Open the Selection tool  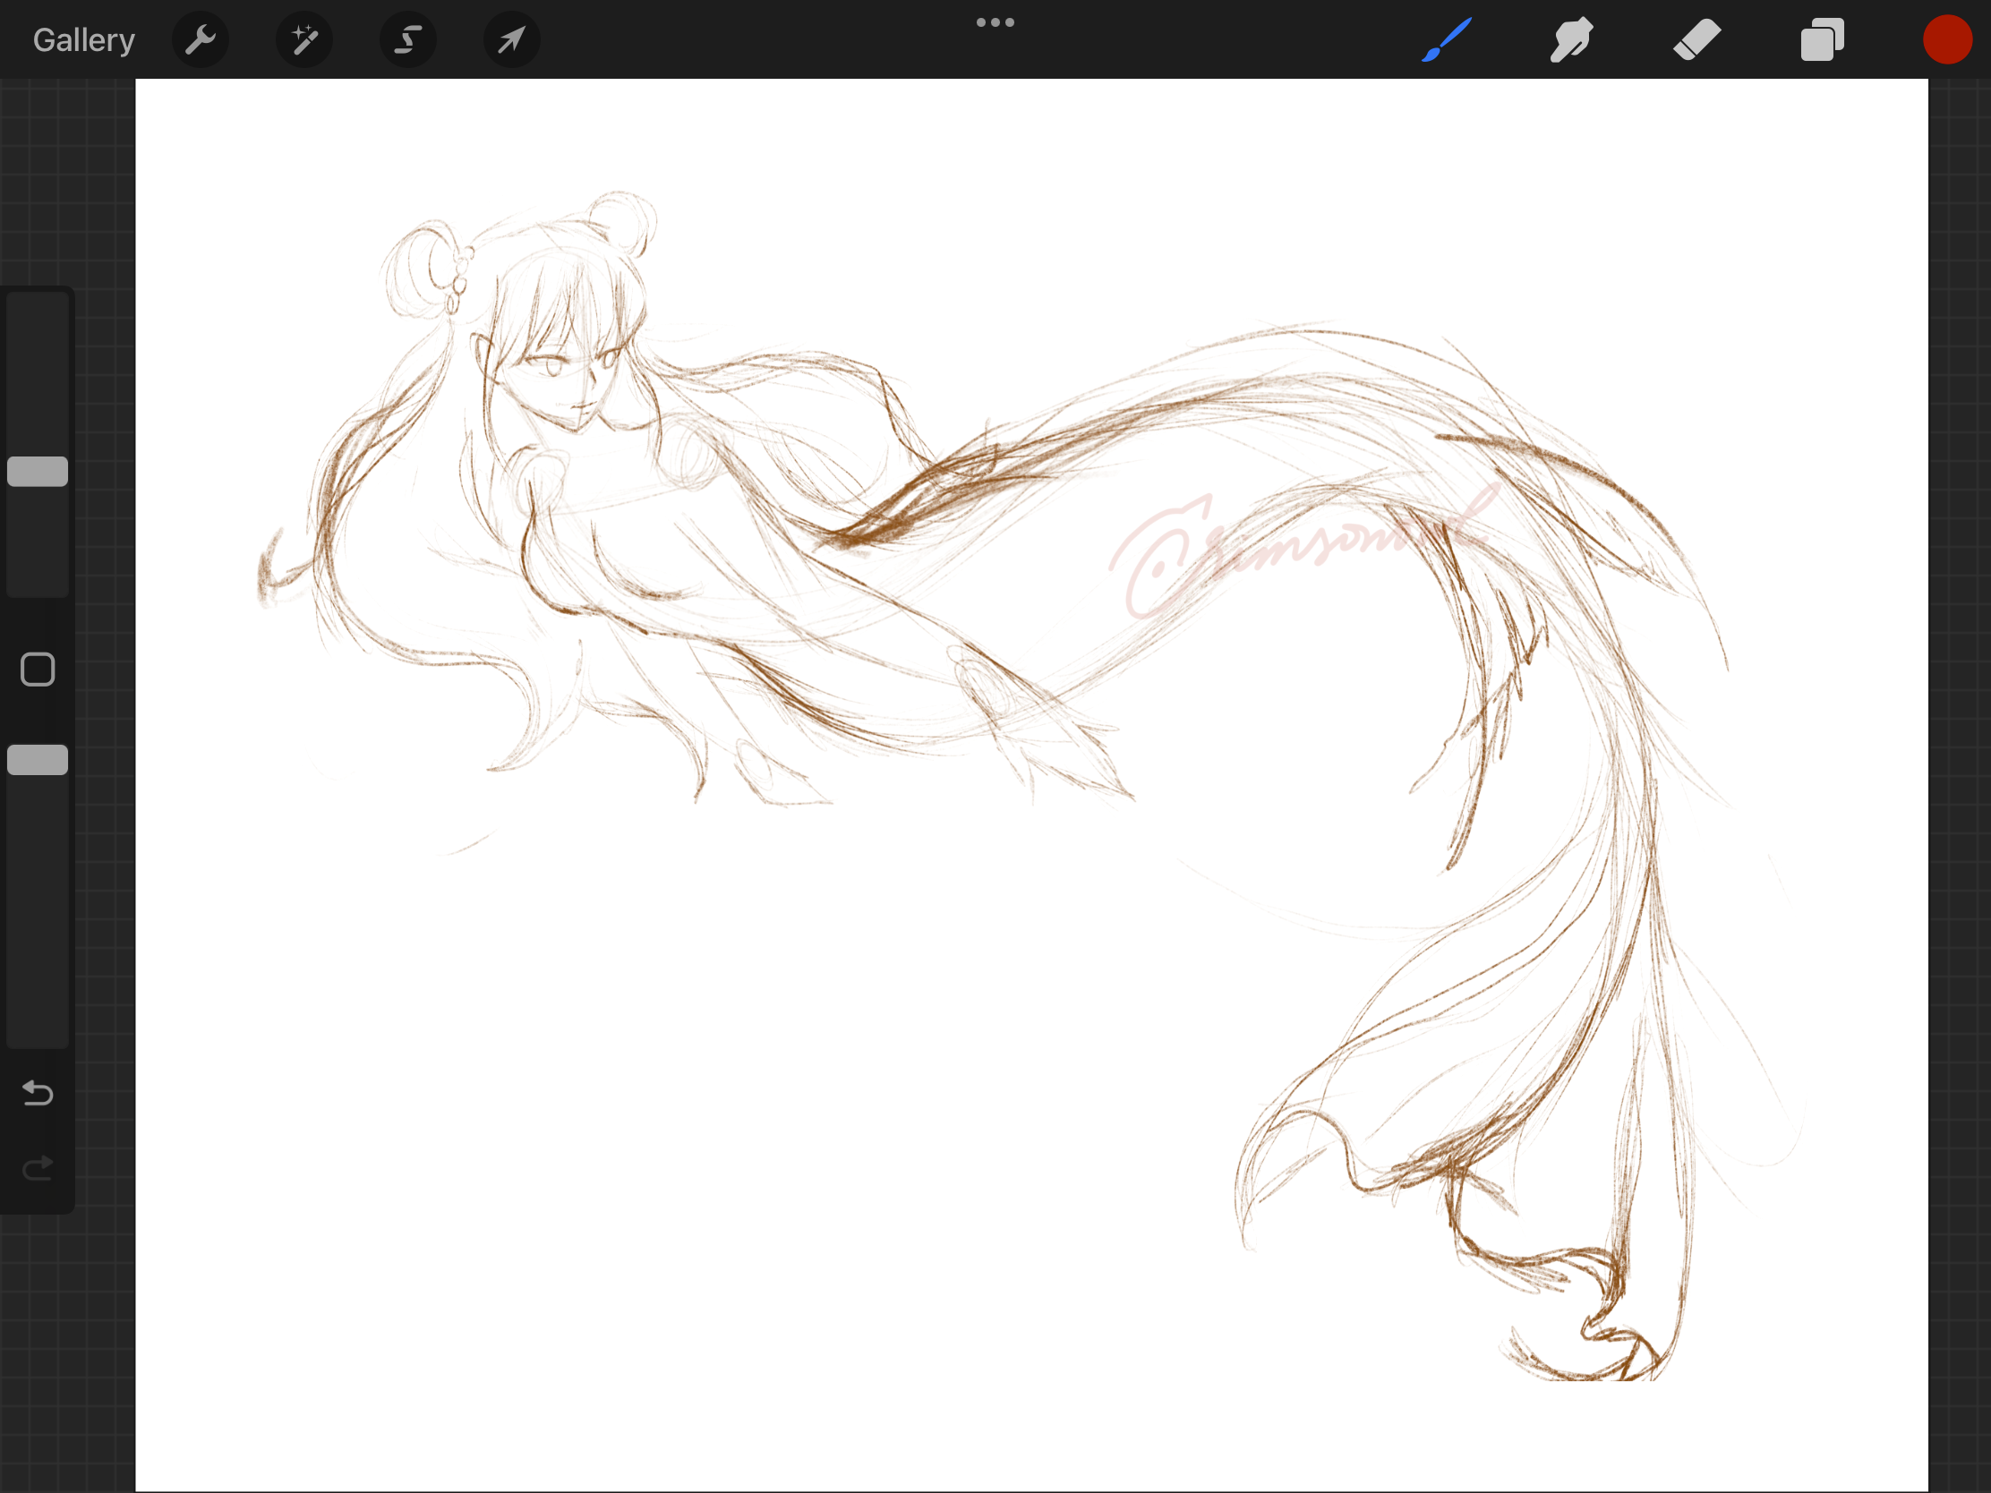pyautogui.click(x=407, y=40)
